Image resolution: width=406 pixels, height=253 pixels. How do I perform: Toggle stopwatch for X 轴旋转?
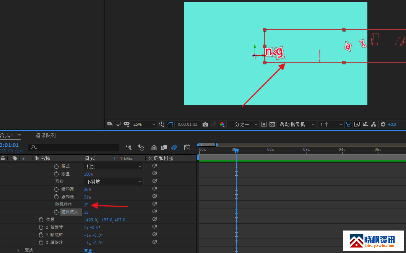[x=41, y=227]
